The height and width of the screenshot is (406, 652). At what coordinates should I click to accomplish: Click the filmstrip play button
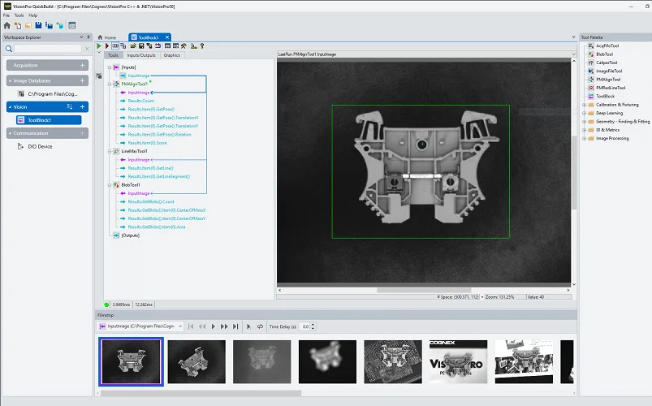click(214, 326)
